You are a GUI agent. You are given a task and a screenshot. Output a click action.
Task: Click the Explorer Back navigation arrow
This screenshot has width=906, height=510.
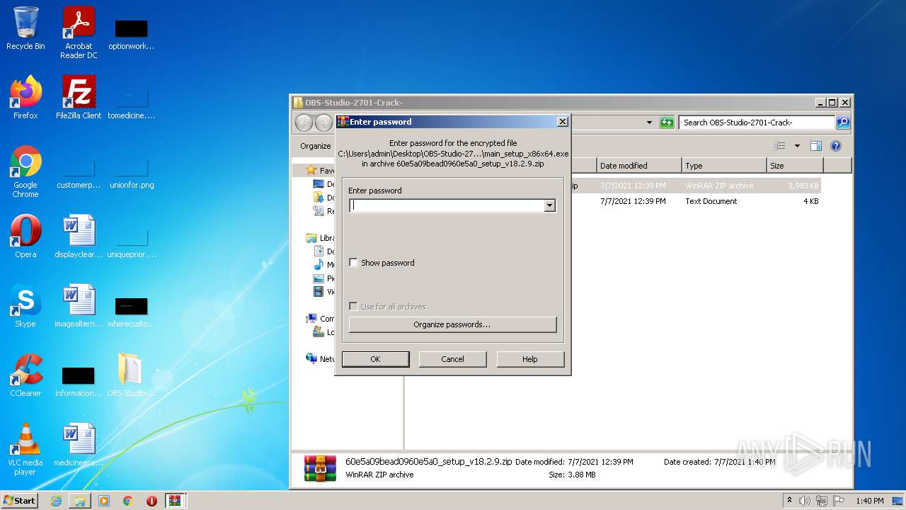coord(304,123)
